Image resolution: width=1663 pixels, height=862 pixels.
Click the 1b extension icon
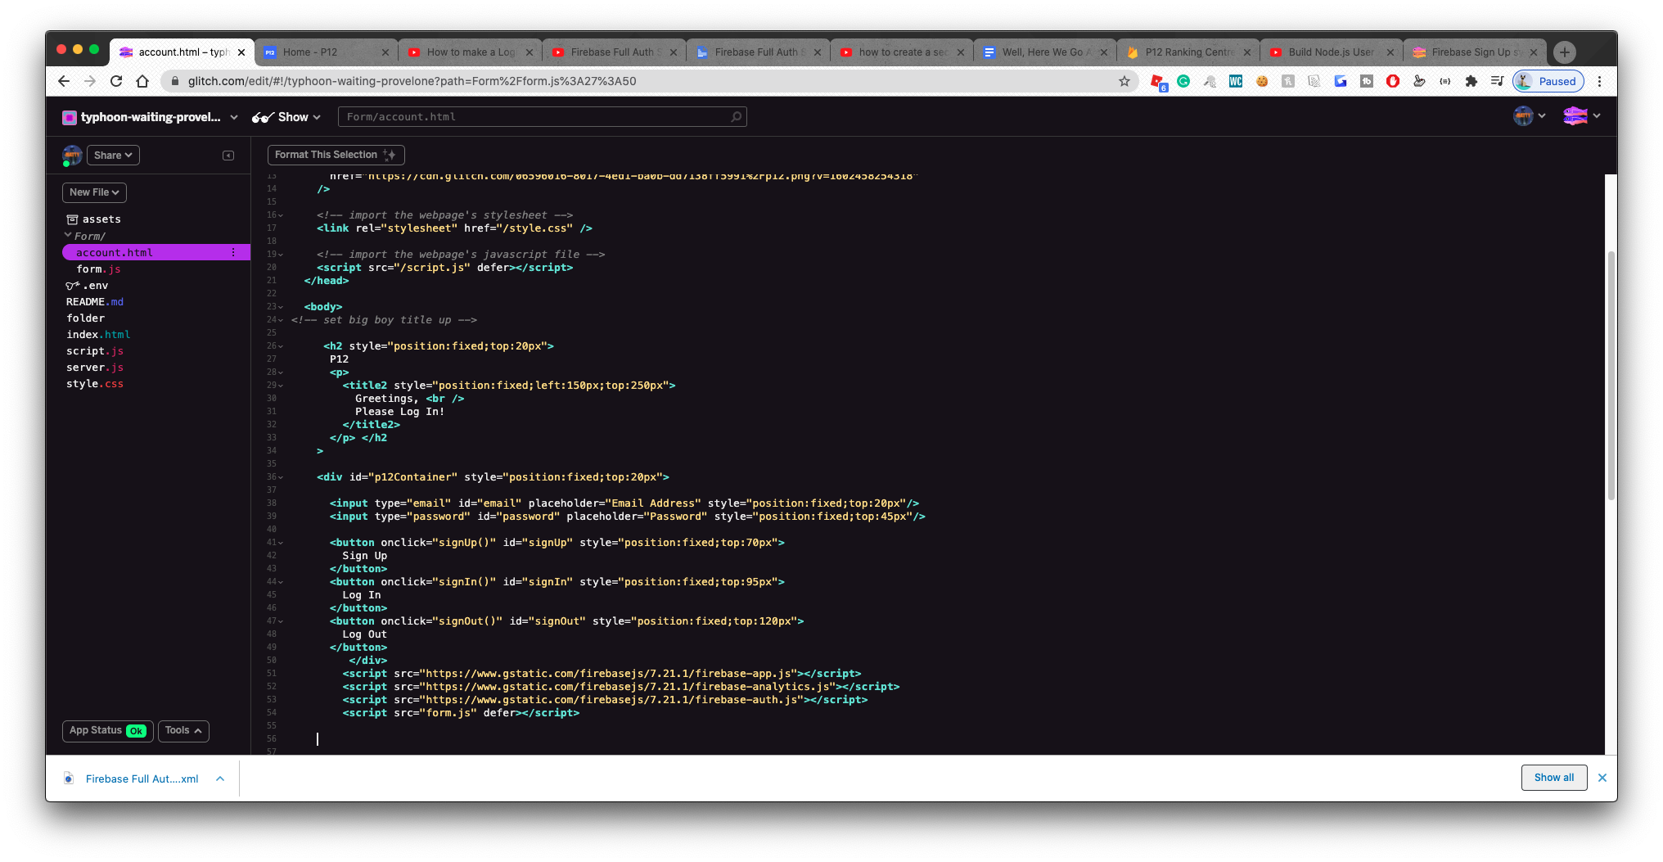tap(1367, 81)
